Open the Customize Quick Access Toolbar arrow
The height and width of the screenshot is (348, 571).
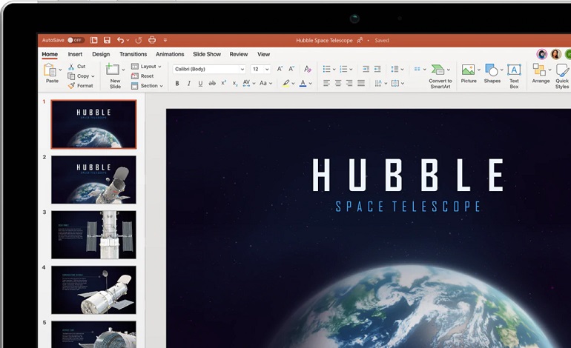165,40
